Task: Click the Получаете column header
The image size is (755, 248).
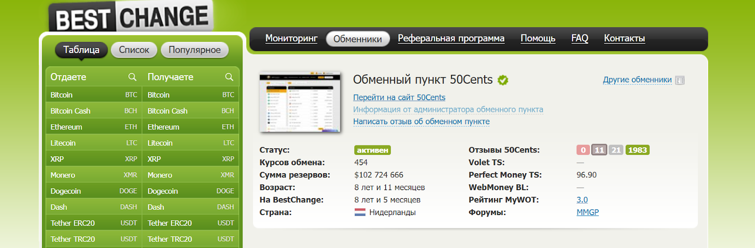Action: [x=170, y=77]
